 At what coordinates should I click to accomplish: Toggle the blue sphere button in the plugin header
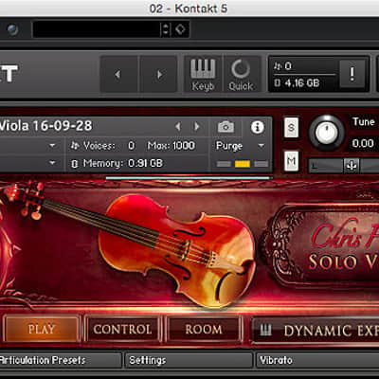[x=13, y=29]
